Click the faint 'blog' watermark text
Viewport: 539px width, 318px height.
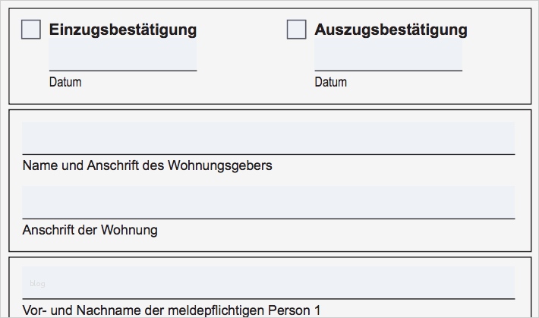[x=38, y=284]
